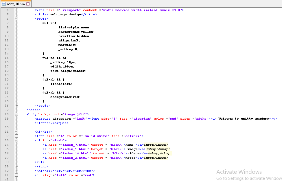Place cursor on "background:yellow;" line
Screen dimensions: 282x181
(76, 32)
